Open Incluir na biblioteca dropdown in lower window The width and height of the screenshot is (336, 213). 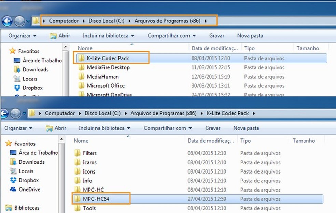point(104,128)
